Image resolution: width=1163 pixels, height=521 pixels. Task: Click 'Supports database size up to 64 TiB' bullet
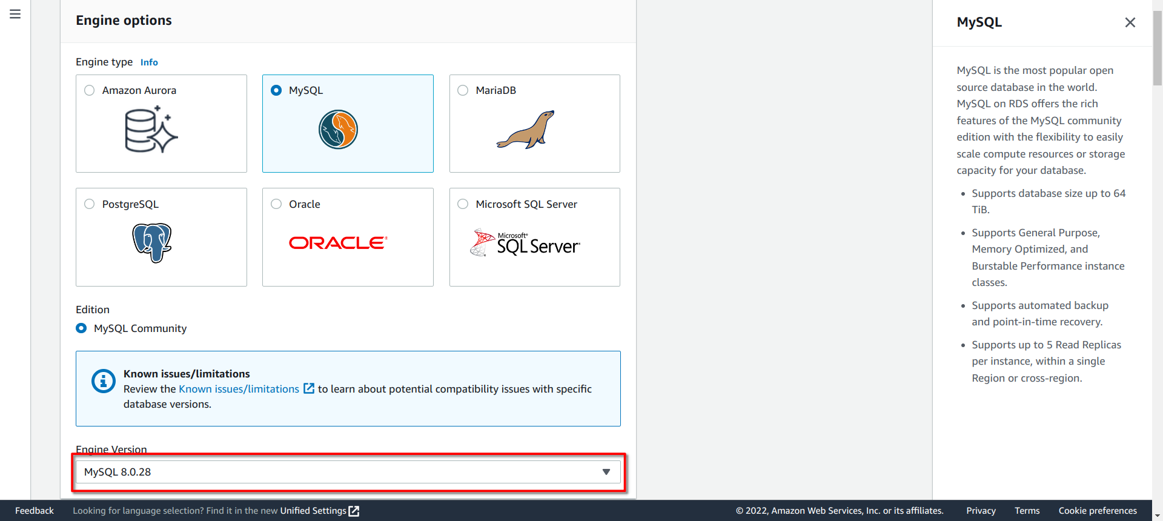point(1049,201)
